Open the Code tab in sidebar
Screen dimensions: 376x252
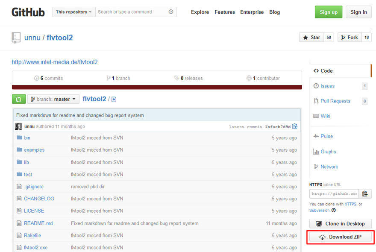click(341, 71)
